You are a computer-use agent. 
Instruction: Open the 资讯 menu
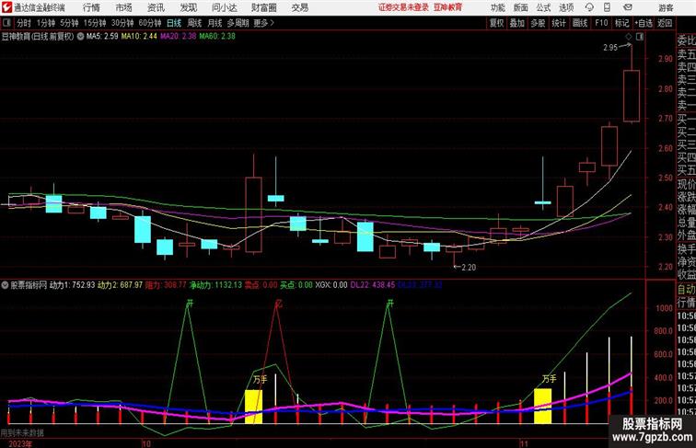click(156, 7)
